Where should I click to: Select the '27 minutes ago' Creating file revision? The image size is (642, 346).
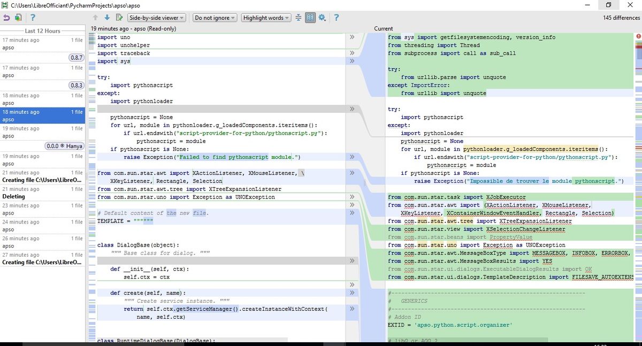(43, 259)
